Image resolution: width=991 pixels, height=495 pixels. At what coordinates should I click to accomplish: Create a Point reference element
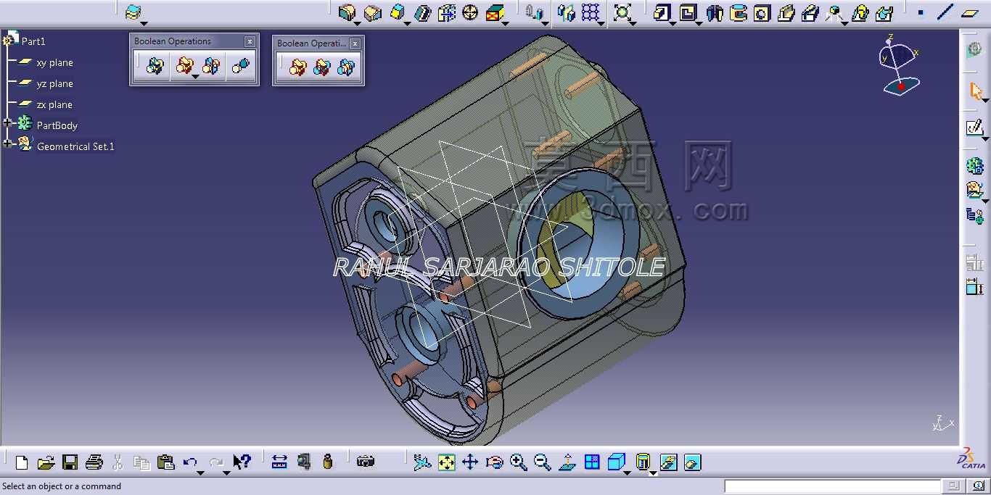click(921, 12)
